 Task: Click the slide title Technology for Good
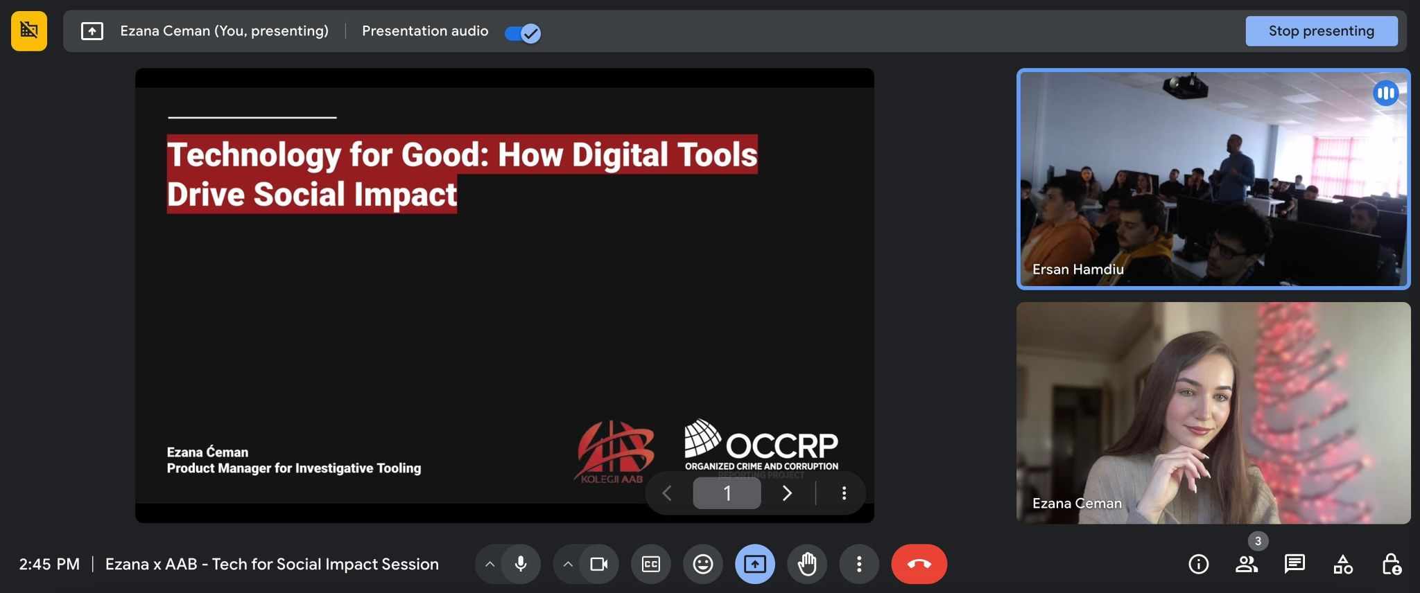(462, 174)
